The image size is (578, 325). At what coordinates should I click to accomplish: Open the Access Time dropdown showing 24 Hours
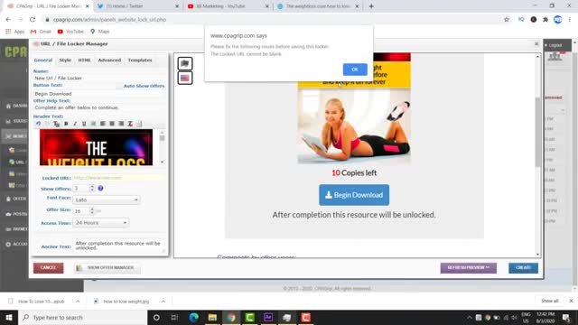tap(100, 223)
